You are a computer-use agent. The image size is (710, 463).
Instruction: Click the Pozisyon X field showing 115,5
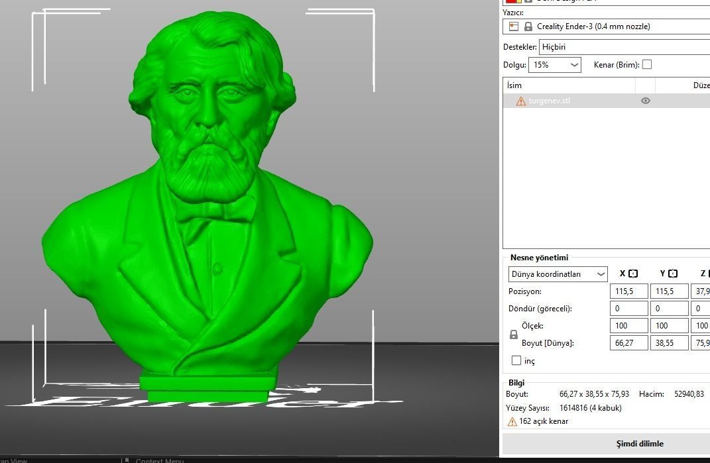629,291
